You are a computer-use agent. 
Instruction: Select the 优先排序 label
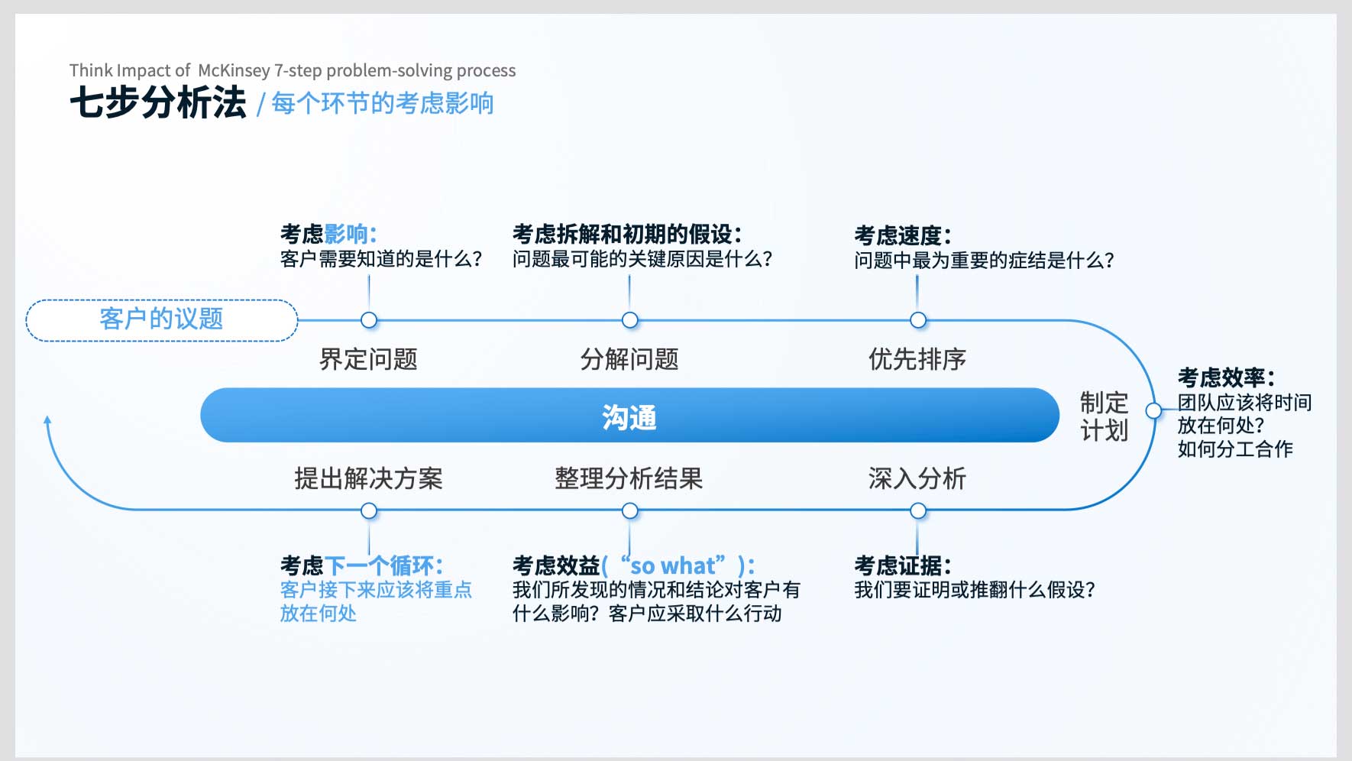tap(917, 359)
